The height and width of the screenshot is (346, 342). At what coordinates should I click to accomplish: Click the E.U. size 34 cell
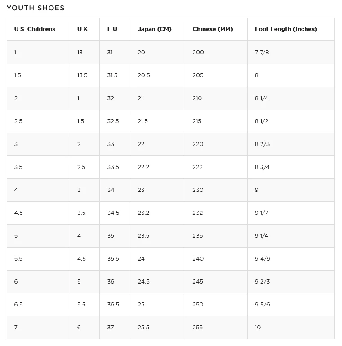pos(111,190)
